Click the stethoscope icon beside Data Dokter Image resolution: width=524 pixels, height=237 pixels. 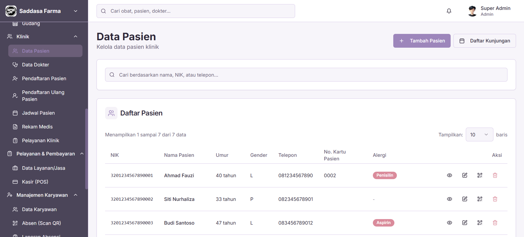coord(15,65)
